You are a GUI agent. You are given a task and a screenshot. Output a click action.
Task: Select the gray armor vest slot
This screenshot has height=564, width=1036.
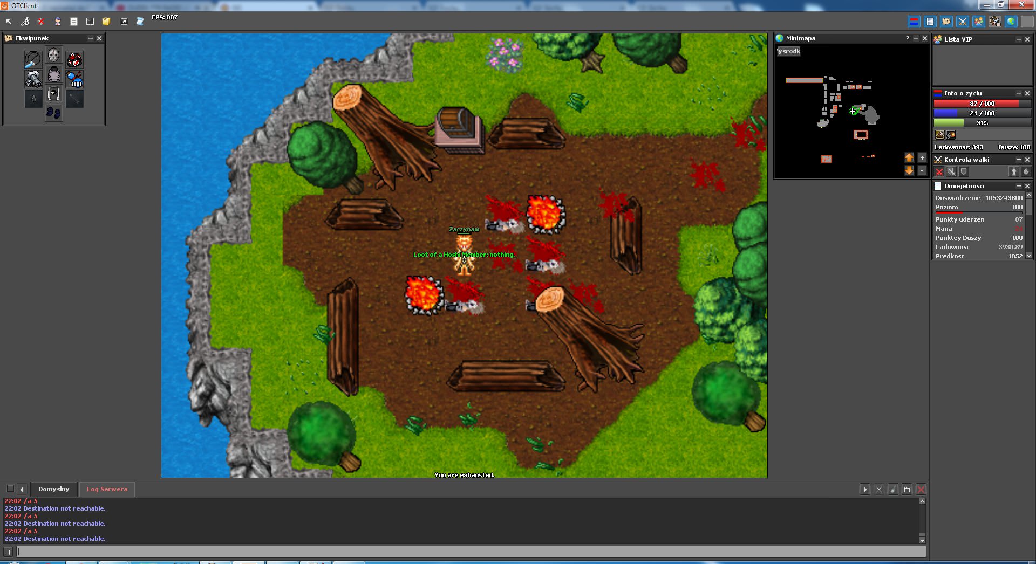click(x=53, y=75)
